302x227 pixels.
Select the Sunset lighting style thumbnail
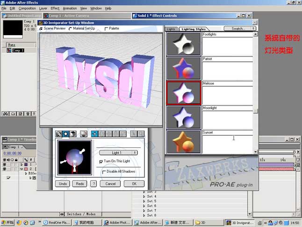point(184,142)
